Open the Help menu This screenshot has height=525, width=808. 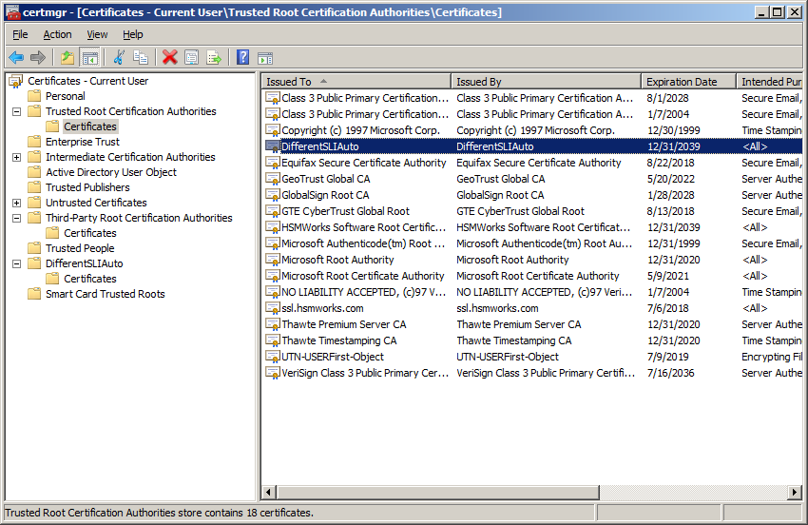pyautogui.click(x=132, y=34)
